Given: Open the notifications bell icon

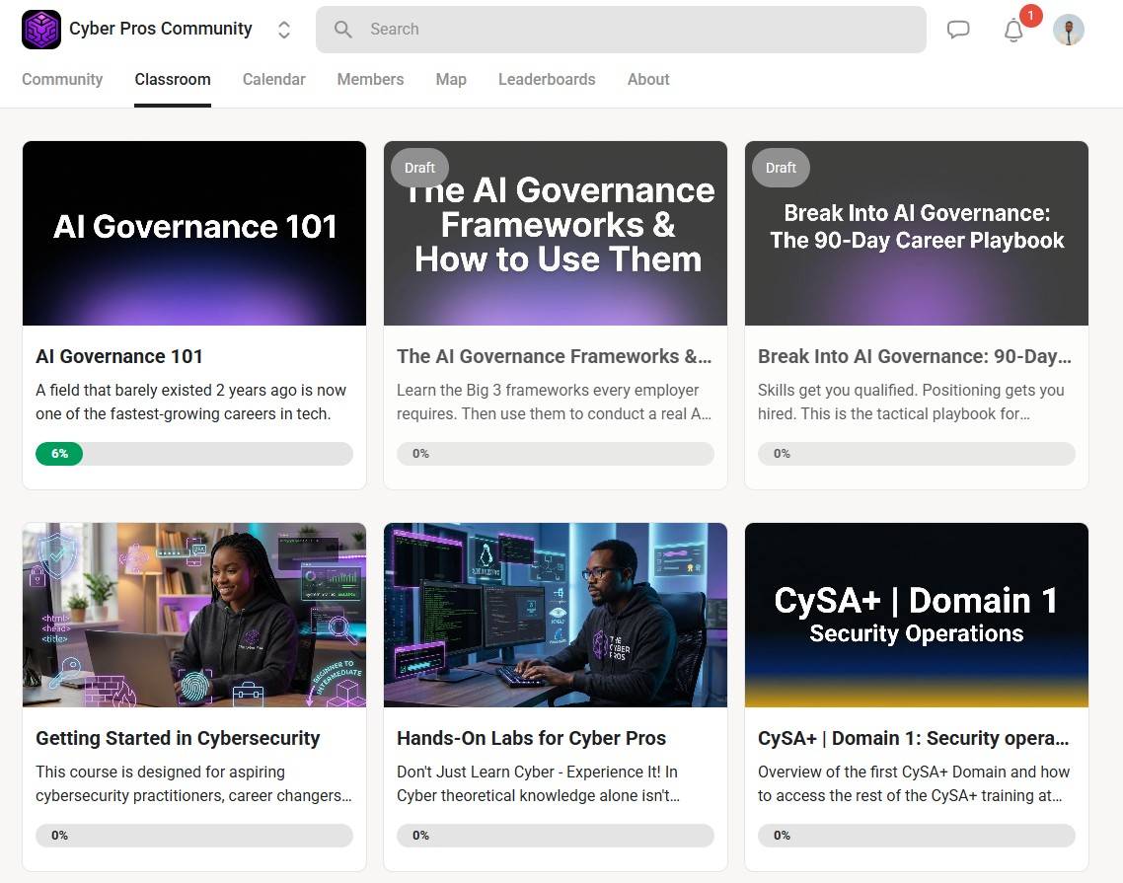Looking at the screenshot, I should pyautogui.click(x=1013, y=31).
